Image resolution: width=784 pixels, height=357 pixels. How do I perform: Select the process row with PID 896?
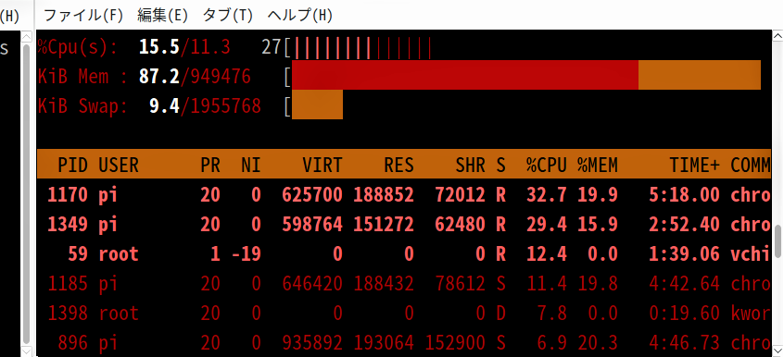click(404, 343)
